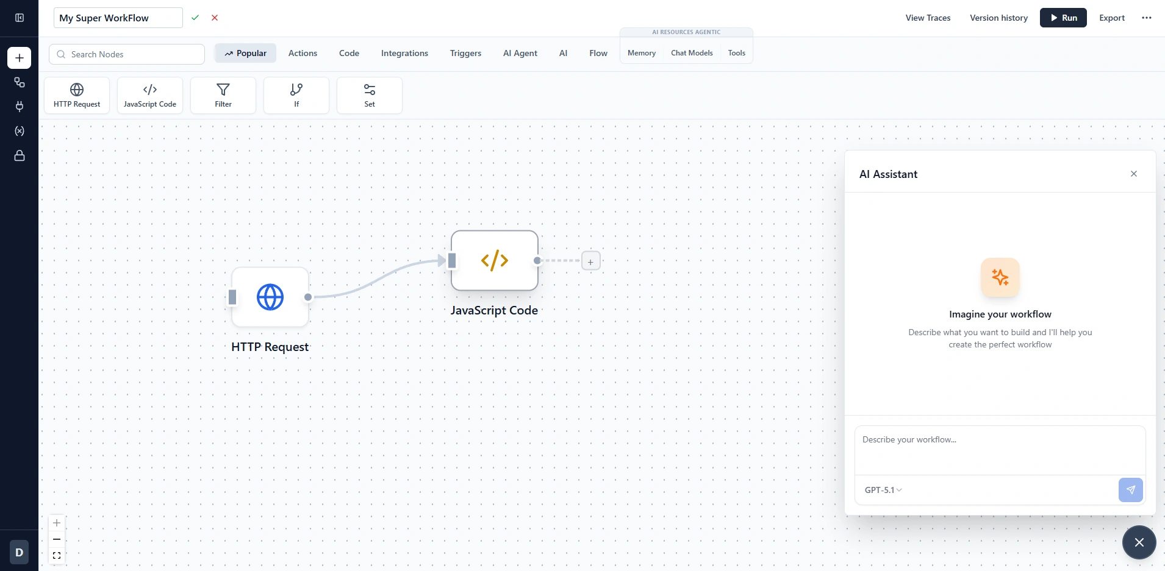
Task: Select the Triggers tab
Action: click(x=465, y=53)
